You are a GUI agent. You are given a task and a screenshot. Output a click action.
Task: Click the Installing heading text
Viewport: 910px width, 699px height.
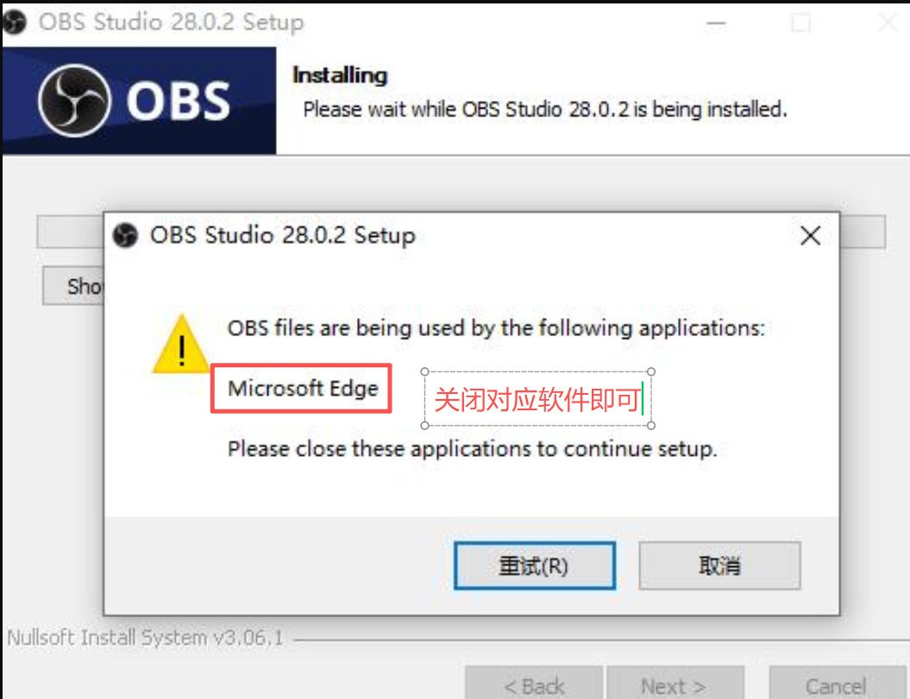coord(340,75)
